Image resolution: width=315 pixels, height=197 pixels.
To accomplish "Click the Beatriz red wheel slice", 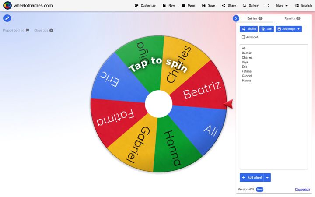I will pyautogui.click(x=201, y=91).
